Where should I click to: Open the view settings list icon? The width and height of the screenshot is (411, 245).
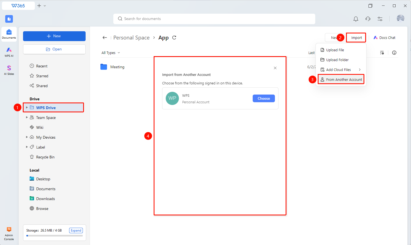tap(382, 53)
